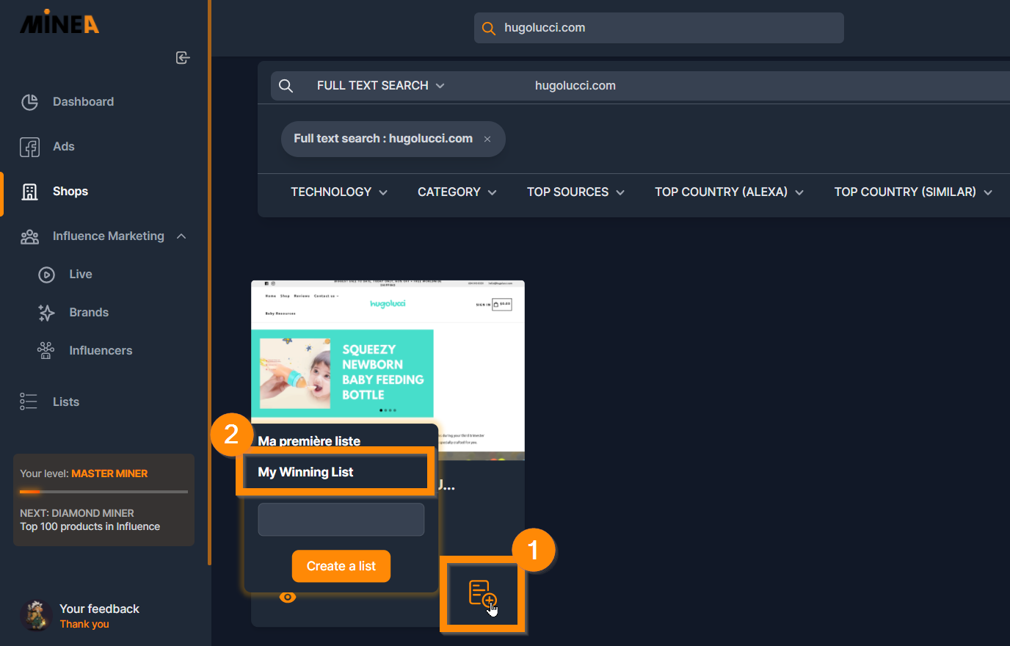
Task: Select My Winning List in popup
Action: coord(305,472)
